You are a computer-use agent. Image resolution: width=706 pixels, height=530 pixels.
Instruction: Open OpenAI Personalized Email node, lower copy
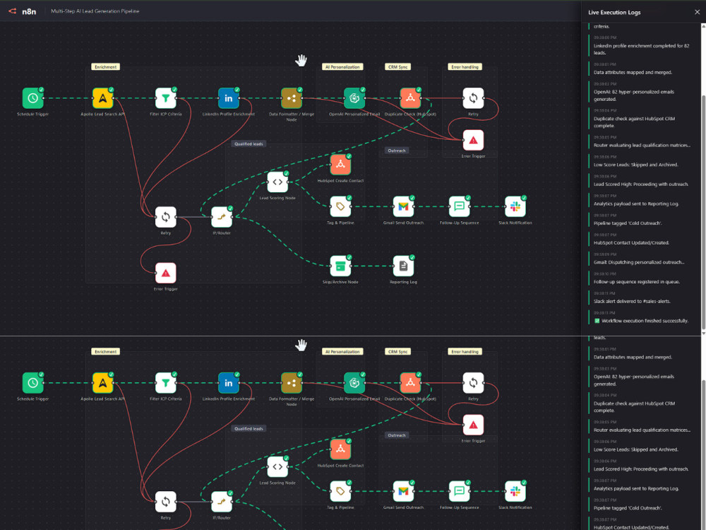354,383
